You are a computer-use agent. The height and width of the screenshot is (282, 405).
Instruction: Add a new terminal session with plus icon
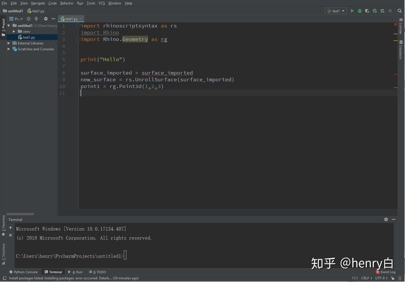pyautogui.click(x=11, y=228)
